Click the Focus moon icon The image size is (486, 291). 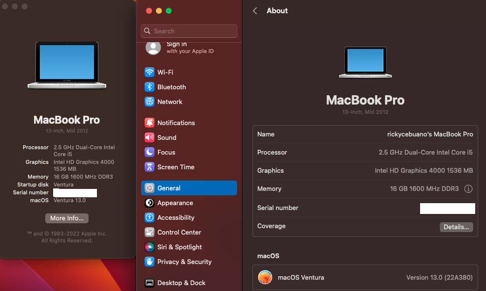pos(150,152)
